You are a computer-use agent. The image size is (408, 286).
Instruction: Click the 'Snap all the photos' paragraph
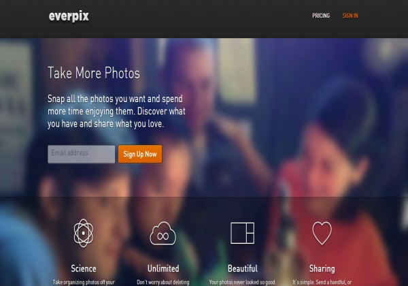(x=116, y=111)
